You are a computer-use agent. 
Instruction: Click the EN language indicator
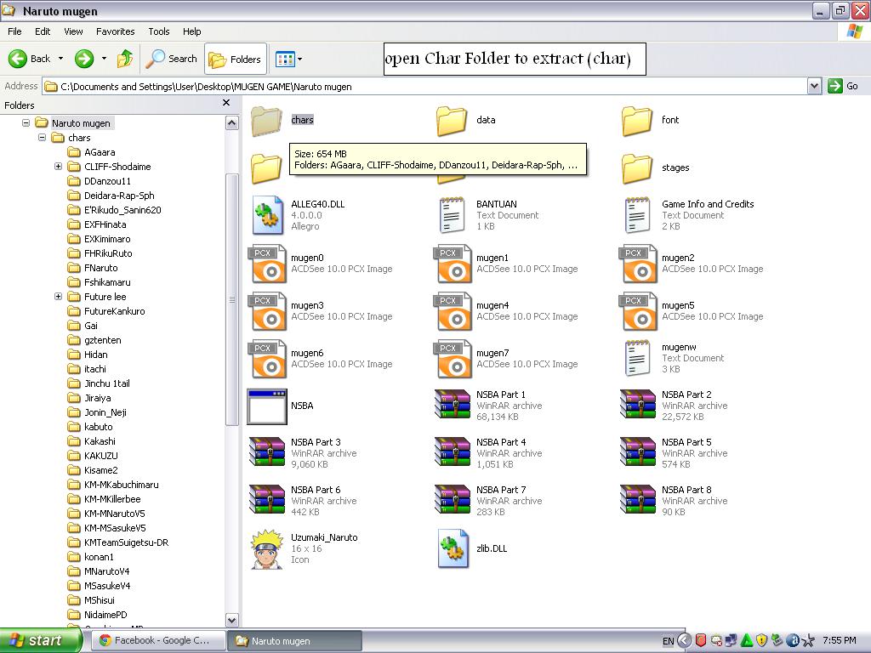pos(668,641)
